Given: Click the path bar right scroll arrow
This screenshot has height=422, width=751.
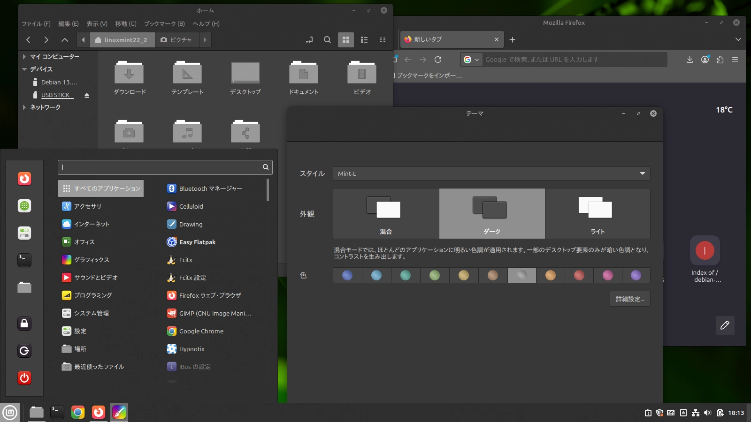Looking at the screenshot, I should (x=205, y=40).
